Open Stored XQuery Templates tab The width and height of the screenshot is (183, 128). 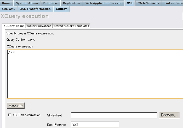click(71, 26)
